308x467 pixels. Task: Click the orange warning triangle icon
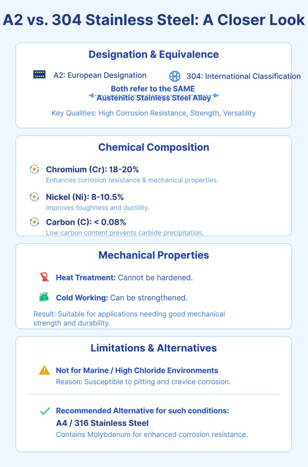(44, 370)
